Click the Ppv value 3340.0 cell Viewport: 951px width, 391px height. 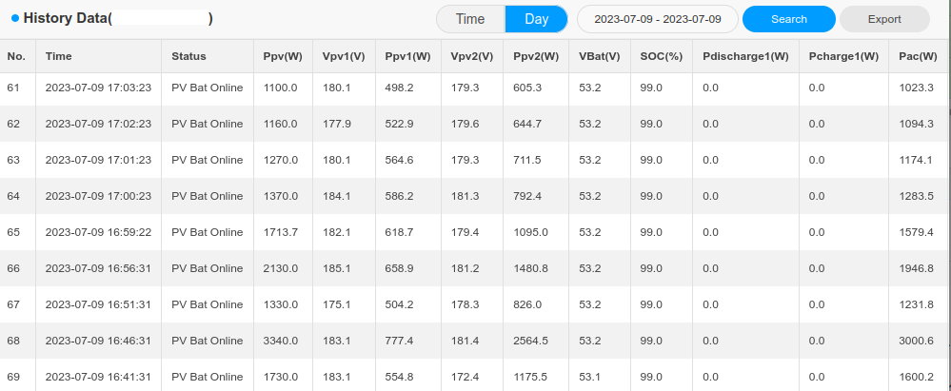pyautogui.click(x=281, y=341)
